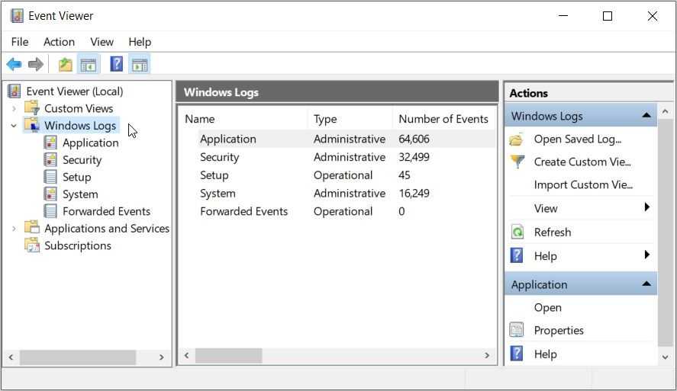Click the green Refresh icon
The width and height of the screenshot is (677, 391).
pos(517,232)
